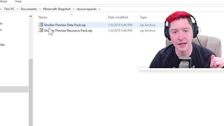Viewport: 224px width, 126px height.
Task: Select Shulker Preview Data Pack.zip file name
Action: click(x=65, y=25)
